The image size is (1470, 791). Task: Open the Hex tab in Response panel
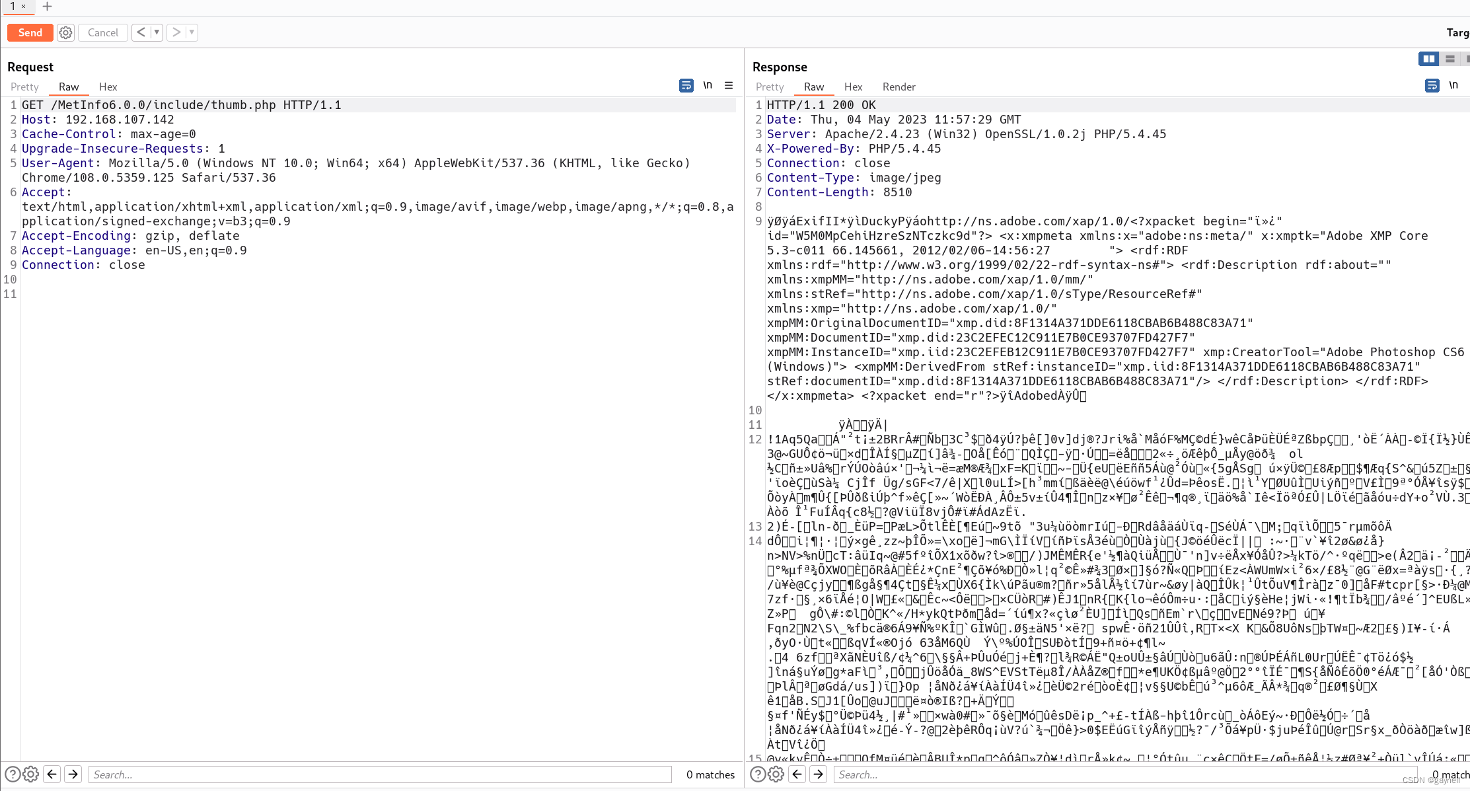pyautogui.click(x=853, y=87)
